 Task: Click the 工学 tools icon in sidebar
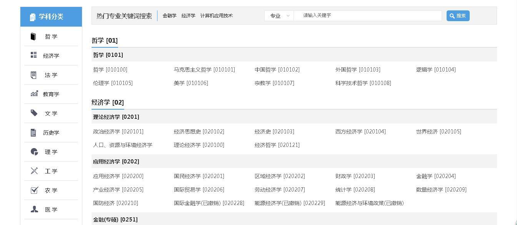pos(34,171)
